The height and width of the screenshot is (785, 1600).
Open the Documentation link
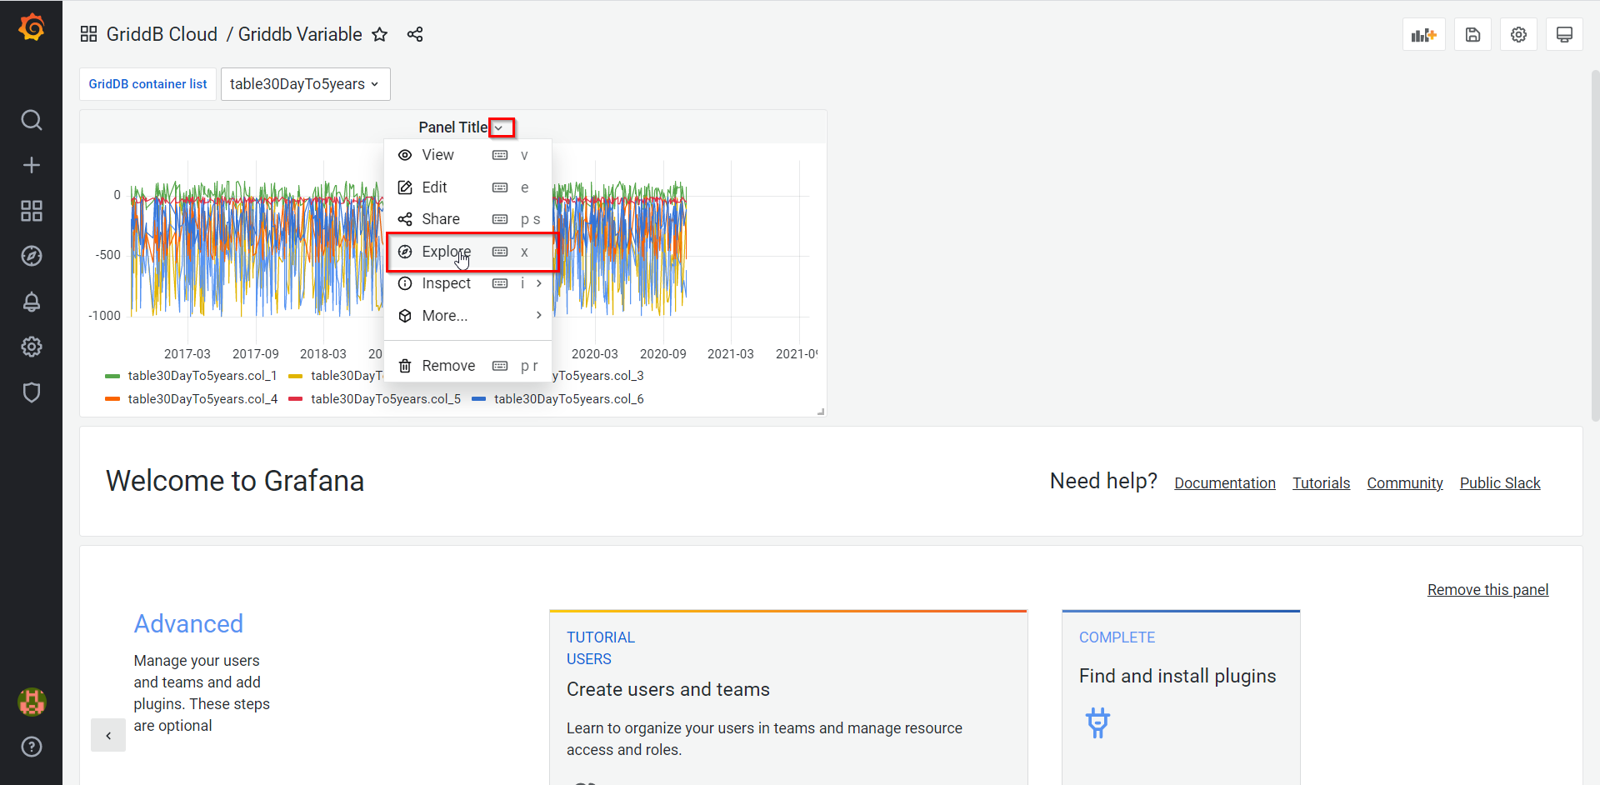(x=1224, y=483)
